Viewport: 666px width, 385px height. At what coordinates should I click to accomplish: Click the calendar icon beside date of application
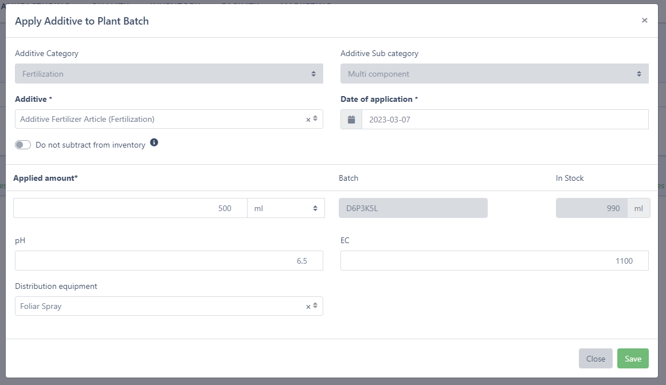[x=351, y=120]
